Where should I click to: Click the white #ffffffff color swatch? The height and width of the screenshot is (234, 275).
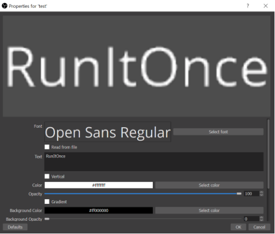click(99, 185)
